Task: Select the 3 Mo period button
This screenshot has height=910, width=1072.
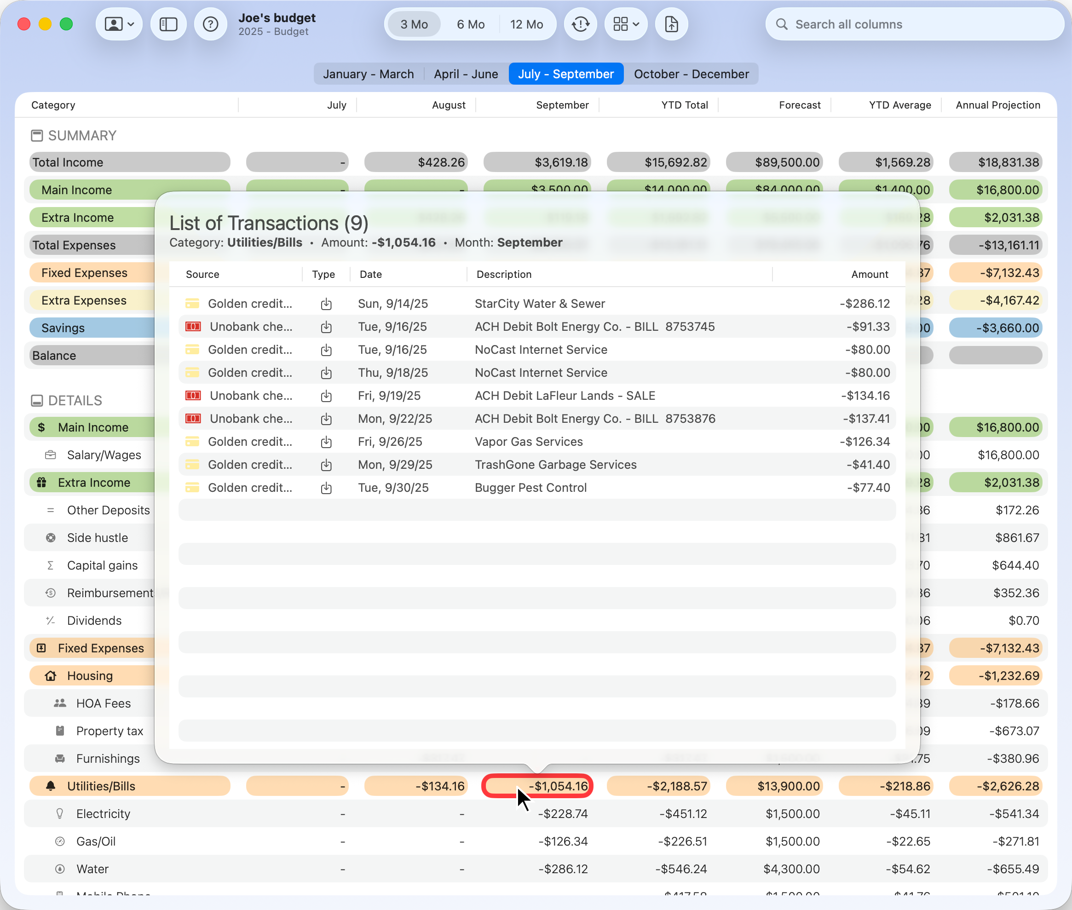Action: 413,24
